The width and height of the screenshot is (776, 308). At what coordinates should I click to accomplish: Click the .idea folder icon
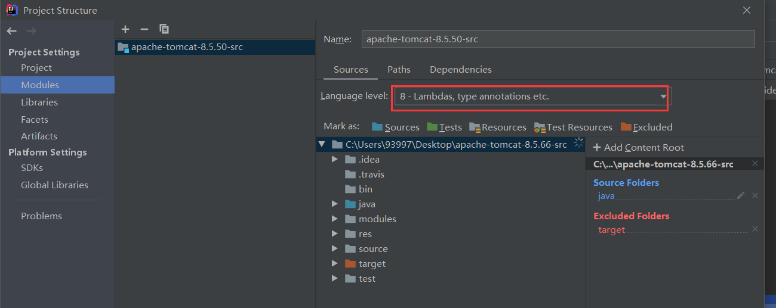(x=350, y=159)
